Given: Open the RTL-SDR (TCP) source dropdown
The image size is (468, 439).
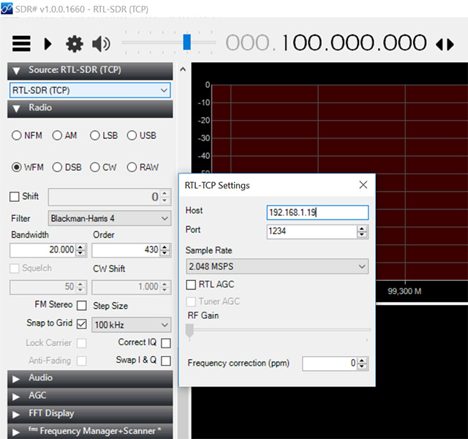Looking at the screenshot, I should click(90, 90).
